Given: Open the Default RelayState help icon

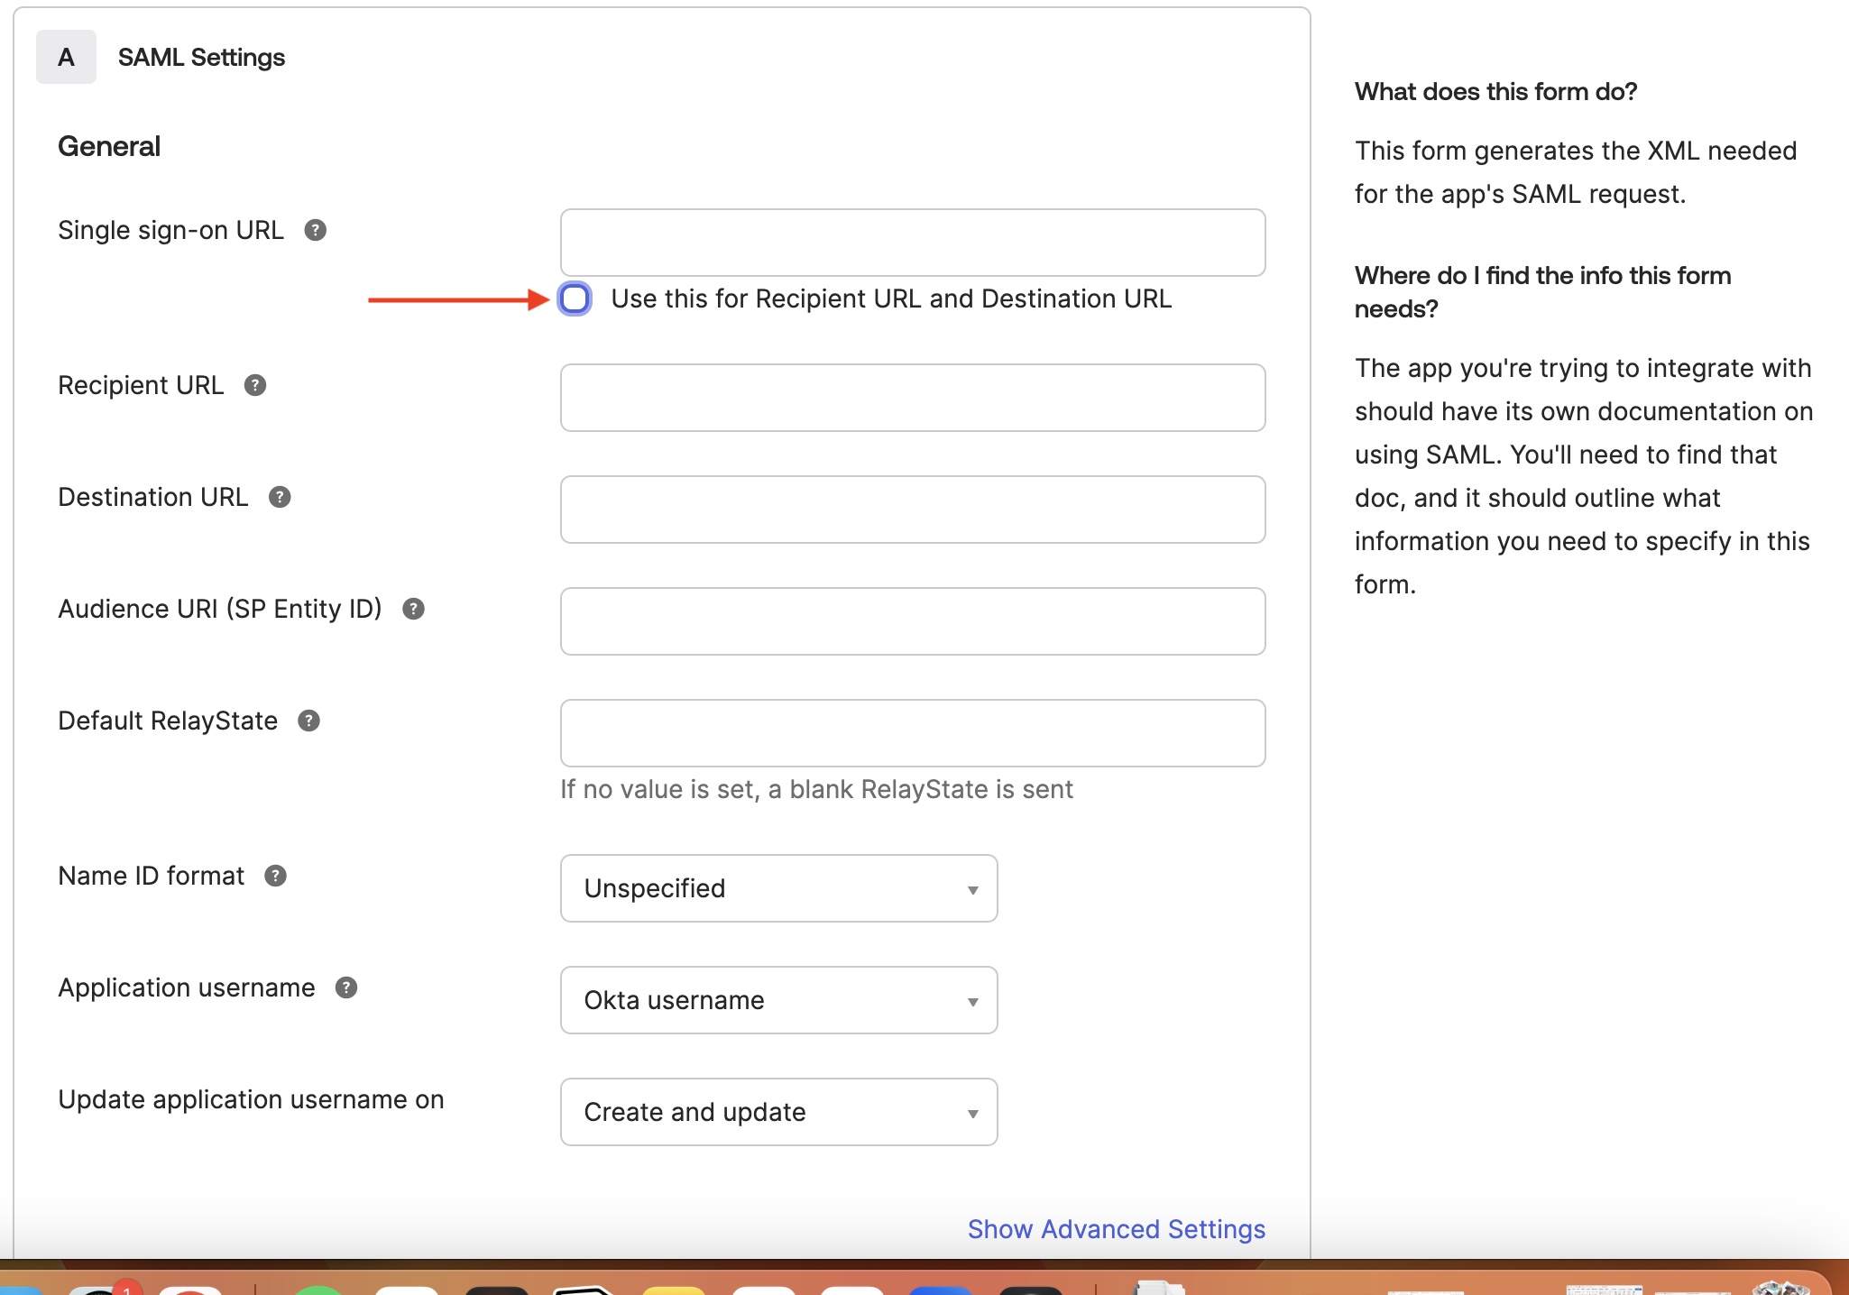Looking at the screenshot, I should pos(309,720).
